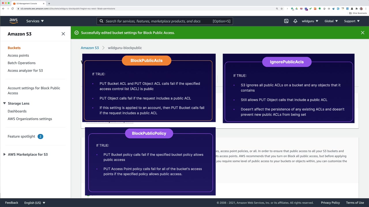Click the browser address bar URL

(68, 9)
